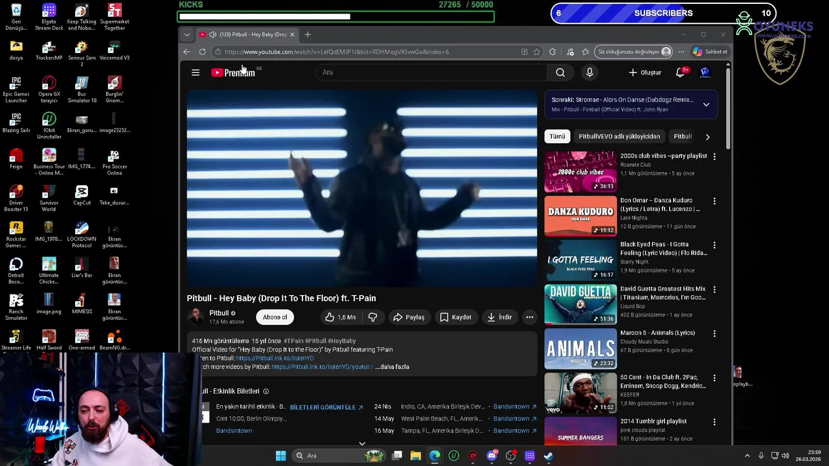
Task: Open browser extensions puzzle icon
Action: tap(552, 52)
